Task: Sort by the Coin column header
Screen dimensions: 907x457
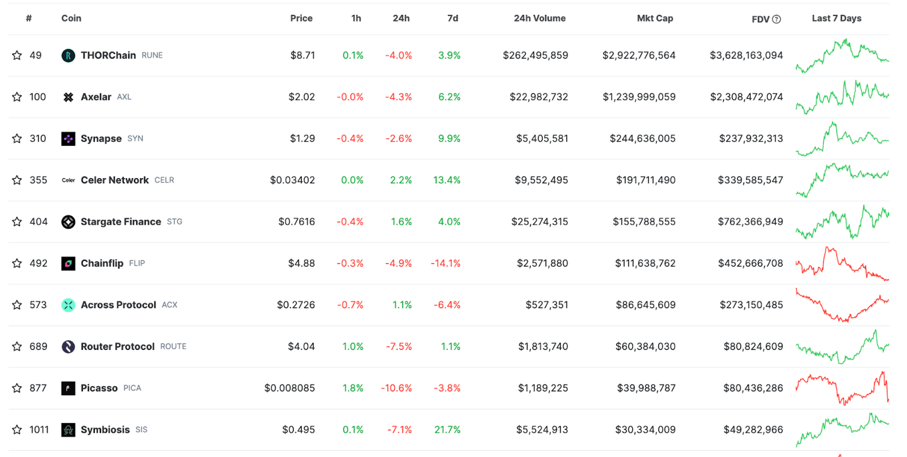Action: pyautogui.click(x=71, y=18)
